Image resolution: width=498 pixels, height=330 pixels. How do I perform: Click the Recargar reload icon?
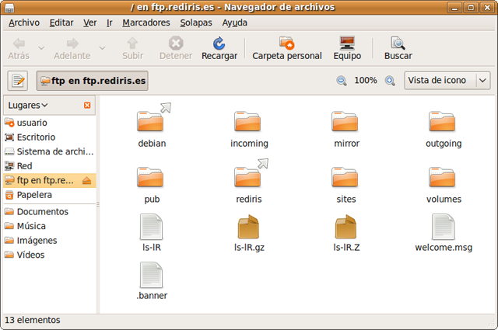[x=219, y=43]
